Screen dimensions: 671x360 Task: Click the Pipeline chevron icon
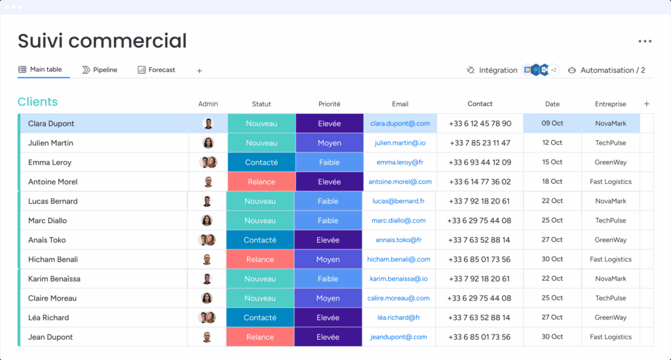(x=86, y=69)
